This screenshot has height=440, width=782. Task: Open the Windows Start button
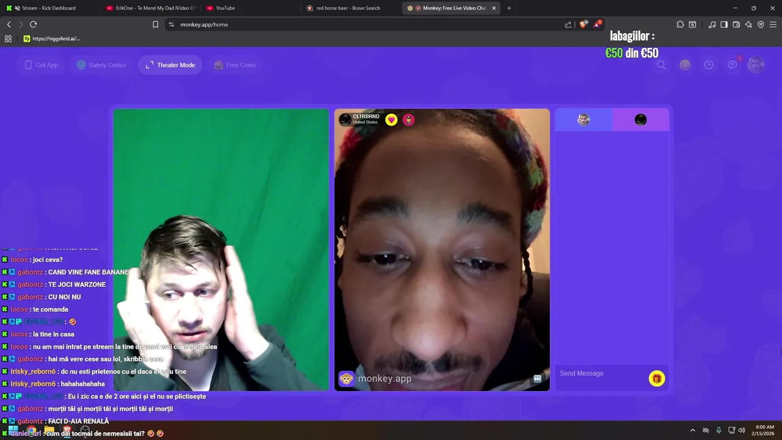click(x=13, y=430)
